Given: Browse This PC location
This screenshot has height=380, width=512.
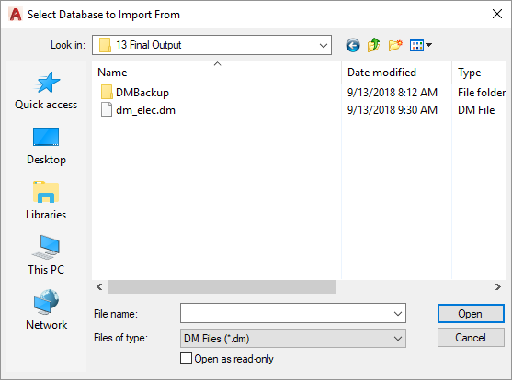Looking at the screenshot, I should 46,255.
